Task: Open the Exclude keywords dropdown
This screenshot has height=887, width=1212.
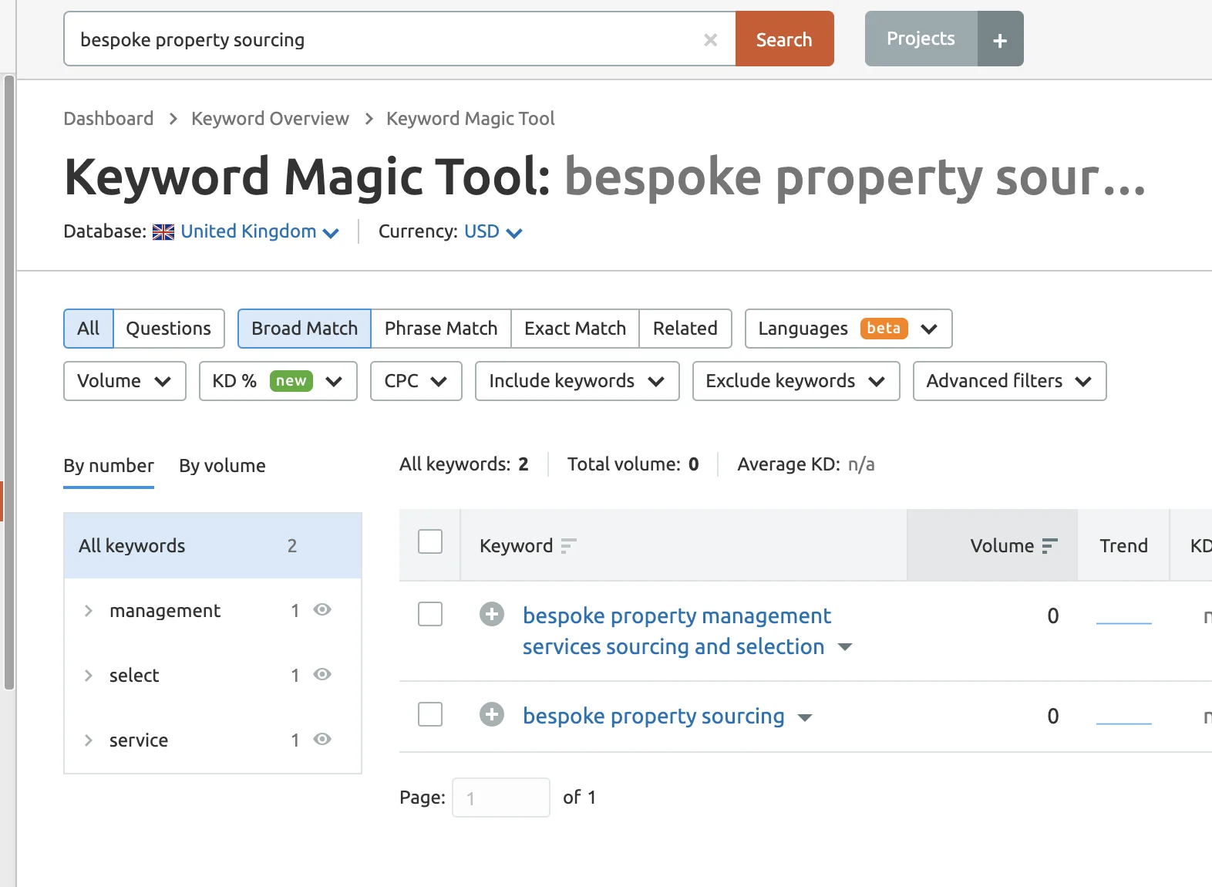Action: [796, 381]
